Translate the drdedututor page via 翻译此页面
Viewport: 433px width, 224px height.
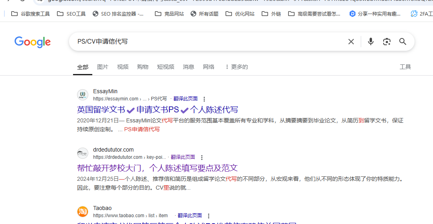[183, 157]
